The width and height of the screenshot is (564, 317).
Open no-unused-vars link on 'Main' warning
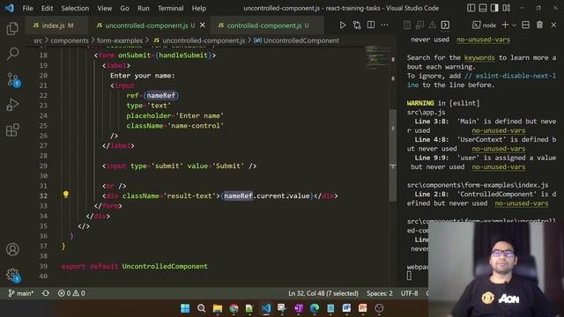[x=499, y=130]
